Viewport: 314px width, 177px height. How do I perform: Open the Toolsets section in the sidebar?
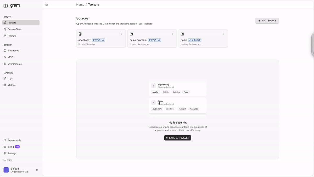(x=12, y=22)
